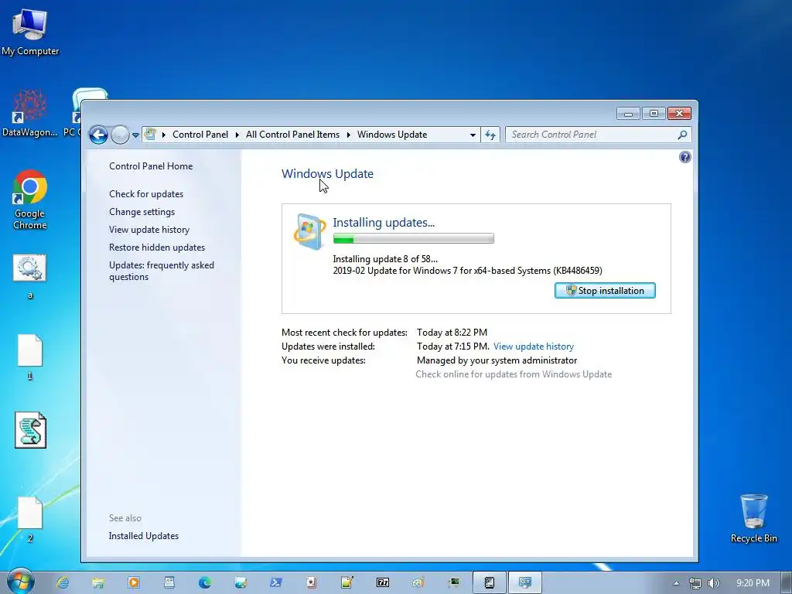This screenshot has height=594, width=792.
Task: Open the recent pages dropdown arrow
Action: 135,135
